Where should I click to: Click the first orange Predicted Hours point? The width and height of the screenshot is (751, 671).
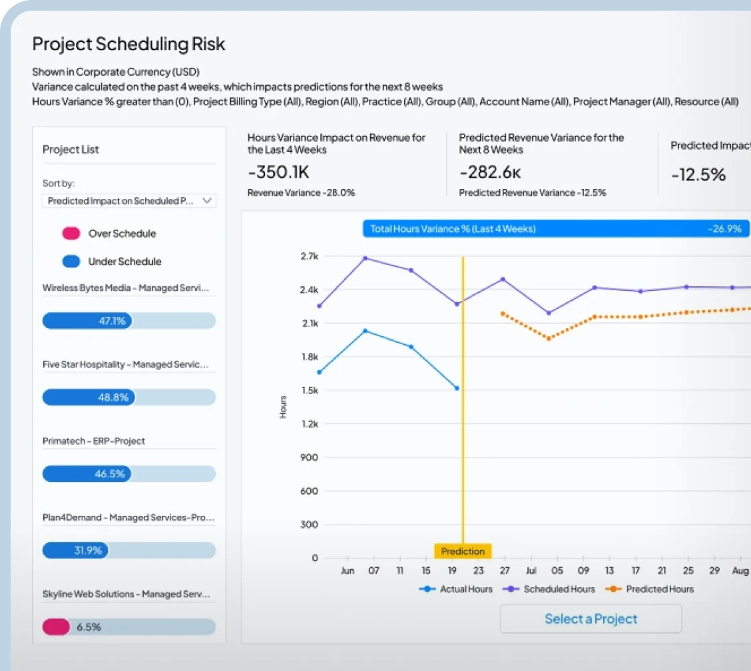503,314
